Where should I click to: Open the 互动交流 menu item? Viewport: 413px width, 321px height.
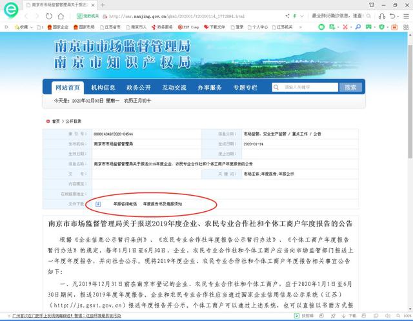174,87
